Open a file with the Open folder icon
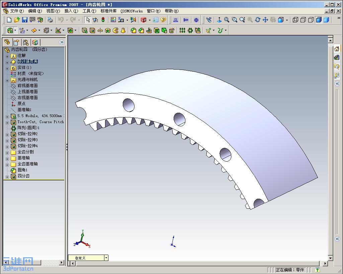 [17, 20]
